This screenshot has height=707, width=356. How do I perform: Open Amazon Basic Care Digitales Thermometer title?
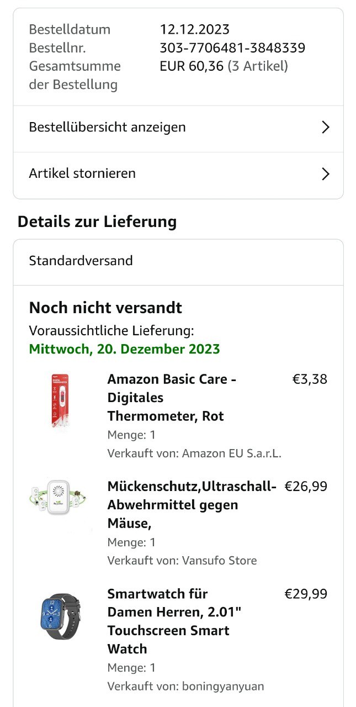click(x=172, y=398)
